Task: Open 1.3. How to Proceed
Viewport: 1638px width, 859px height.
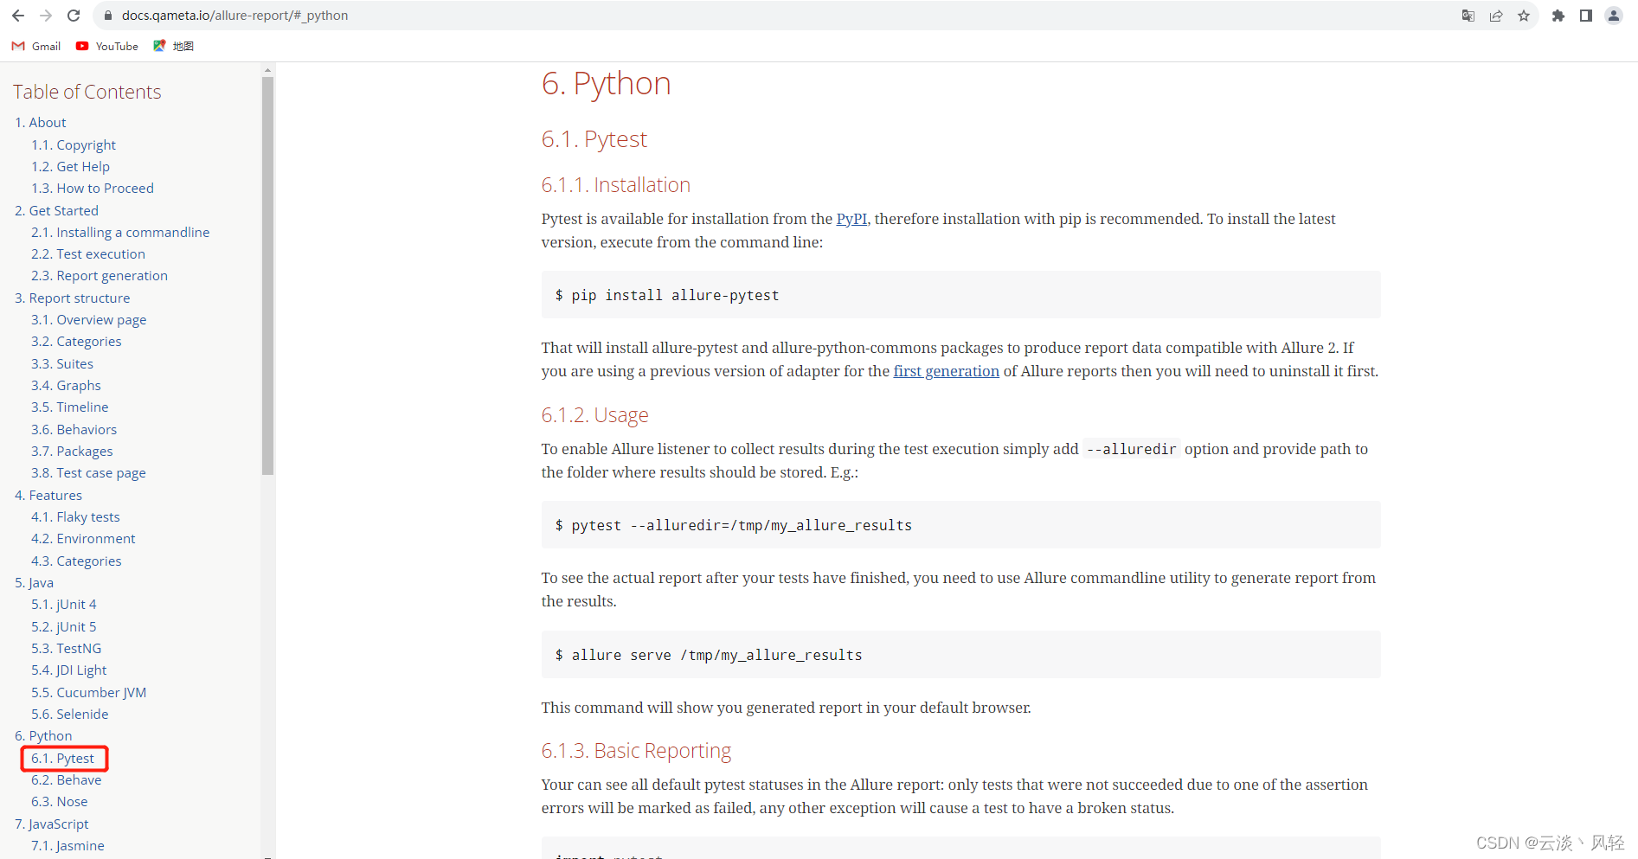Action: tap(93, 189)
